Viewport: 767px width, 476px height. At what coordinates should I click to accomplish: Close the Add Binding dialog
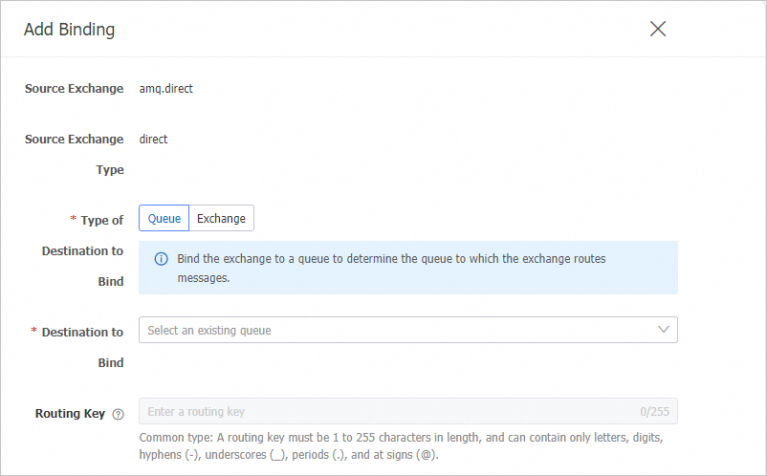click(x=657, y=29)
